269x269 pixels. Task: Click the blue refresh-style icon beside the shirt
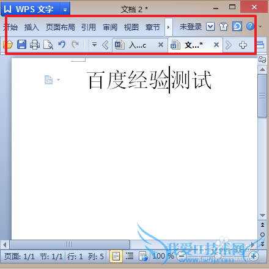pos(237,26)
